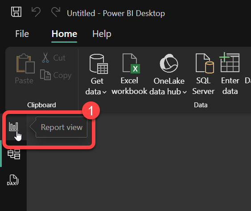
Task: Import from Excel workbook
Action: 129,74
